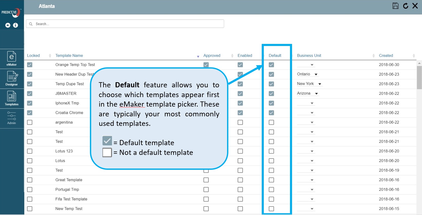Click the refresh arrow icon
This screenshot has width=422, height=215.
pos(406,6)
